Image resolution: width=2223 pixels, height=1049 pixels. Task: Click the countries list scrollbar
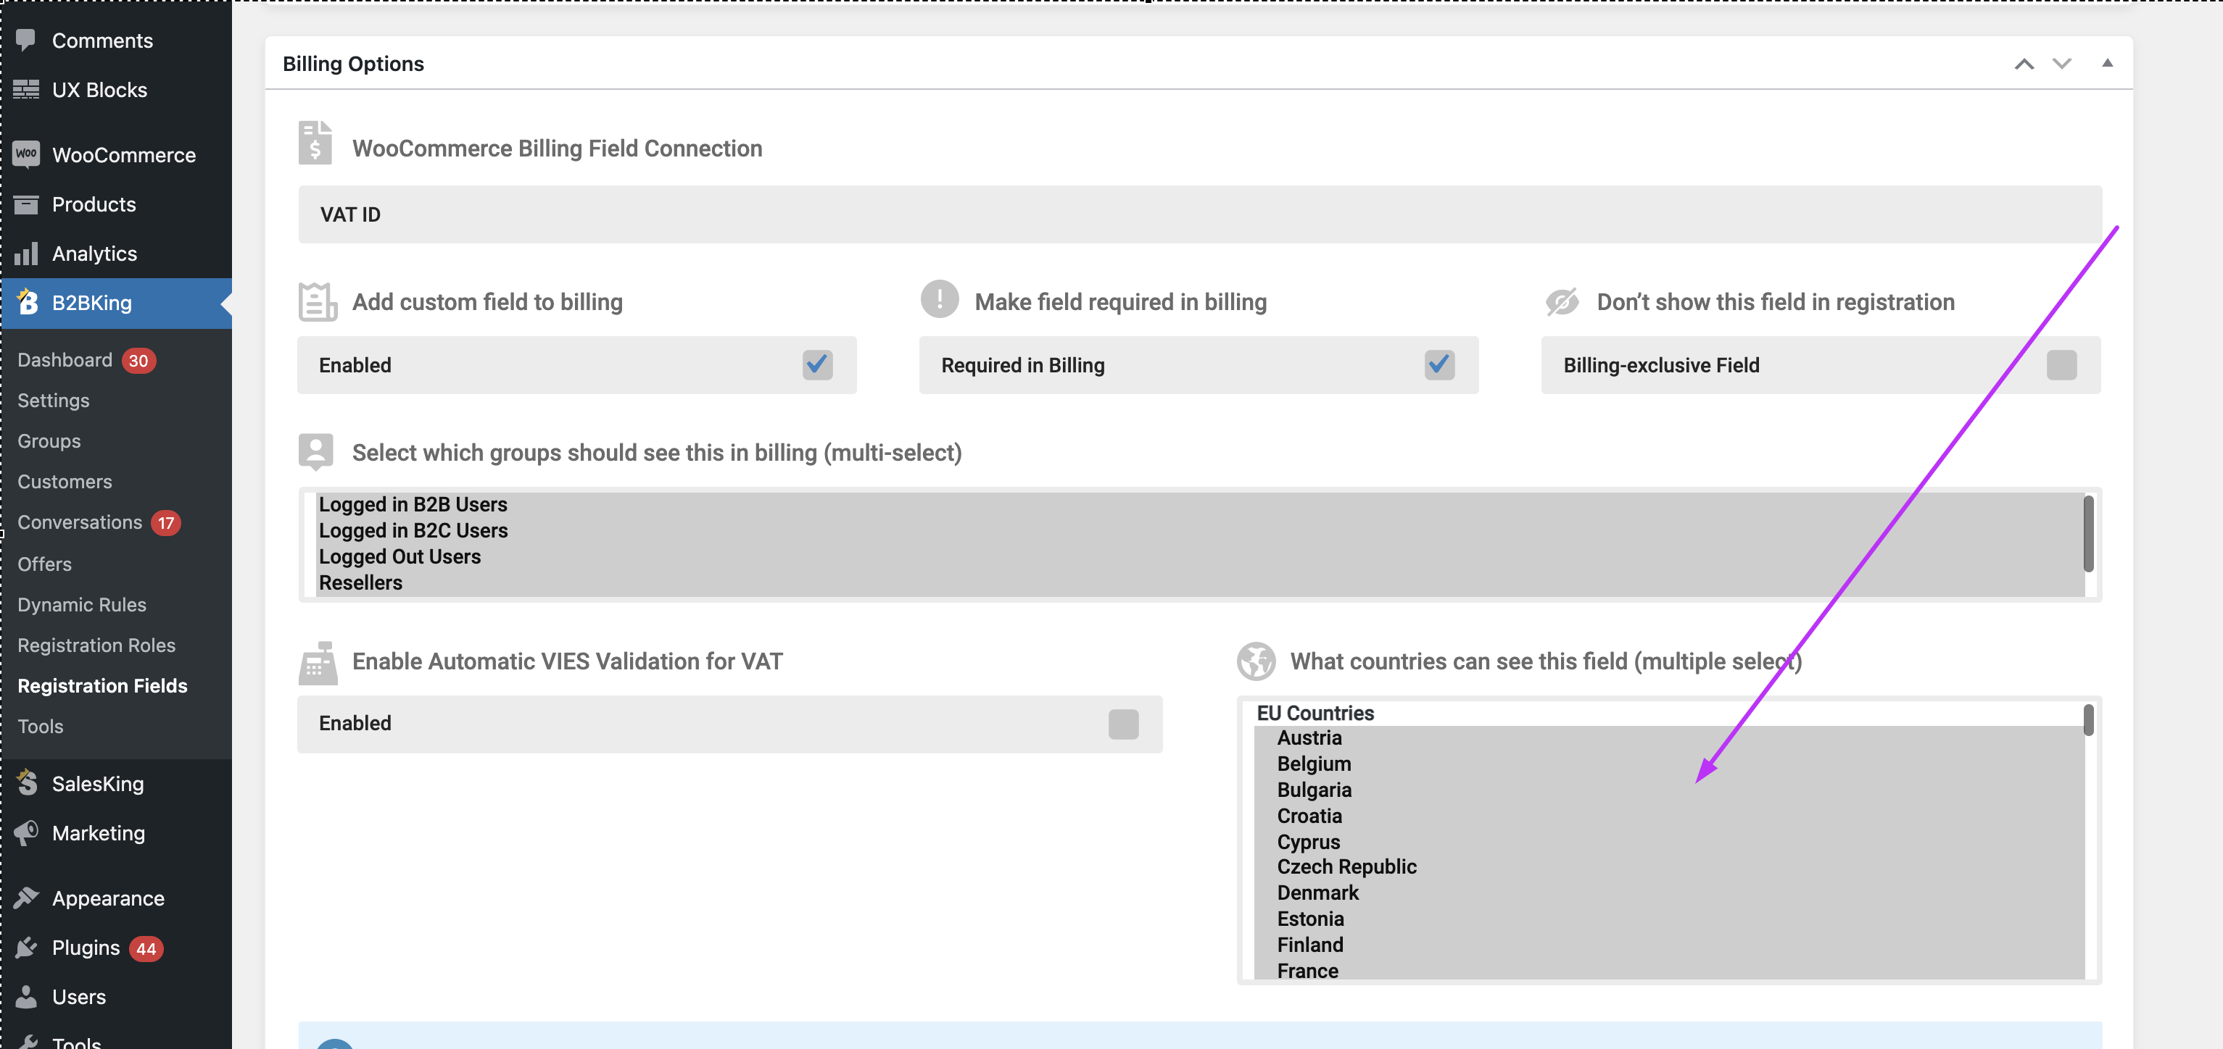2088,719
